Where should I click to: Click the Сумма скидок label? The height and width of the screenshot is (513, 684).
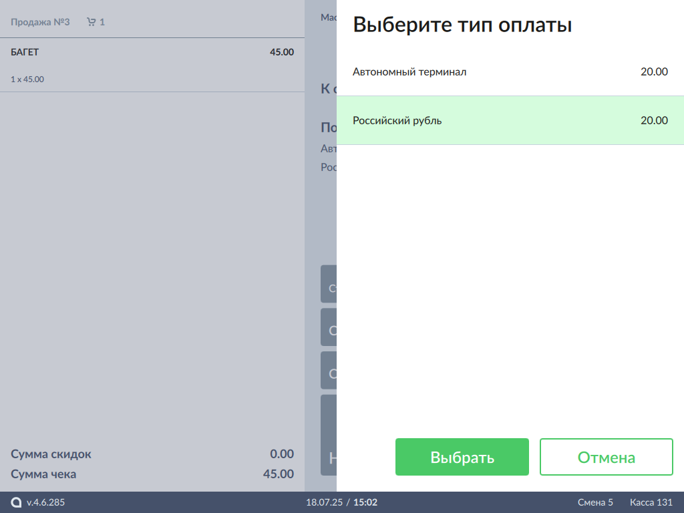click(51, 454)
